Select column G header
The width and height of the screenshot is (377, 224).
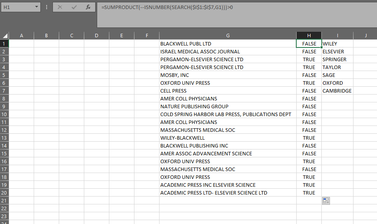(228, 36)
